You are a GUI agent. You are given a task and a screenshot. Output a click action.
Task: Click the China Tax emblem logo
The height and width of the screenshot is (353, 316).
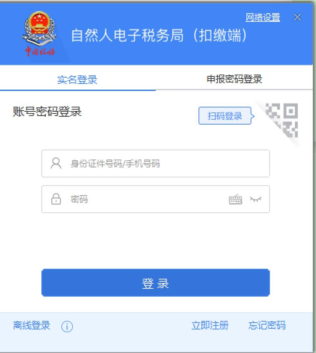(x=40, y=34)
